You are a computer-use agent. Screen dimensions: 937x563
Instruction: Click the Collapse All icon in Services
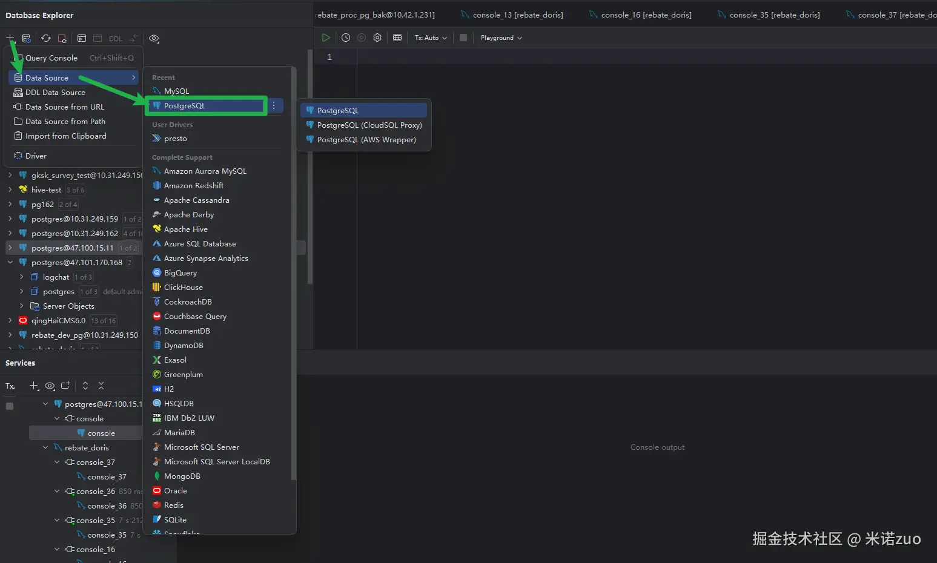pyautogui.click(x=101, y=386)
